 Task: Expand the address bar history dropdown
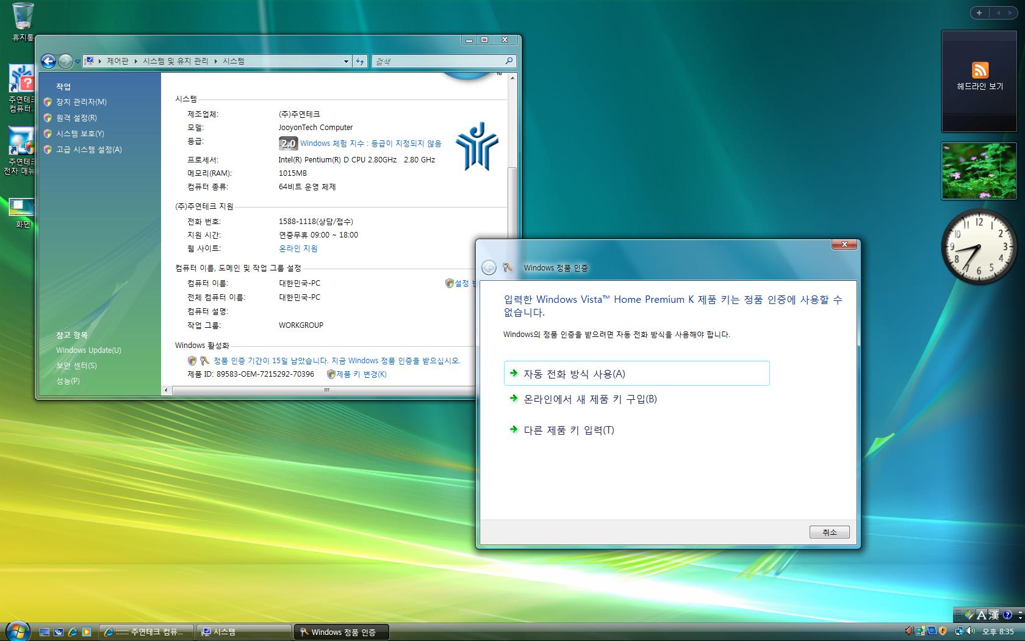[x=346, y=61]
